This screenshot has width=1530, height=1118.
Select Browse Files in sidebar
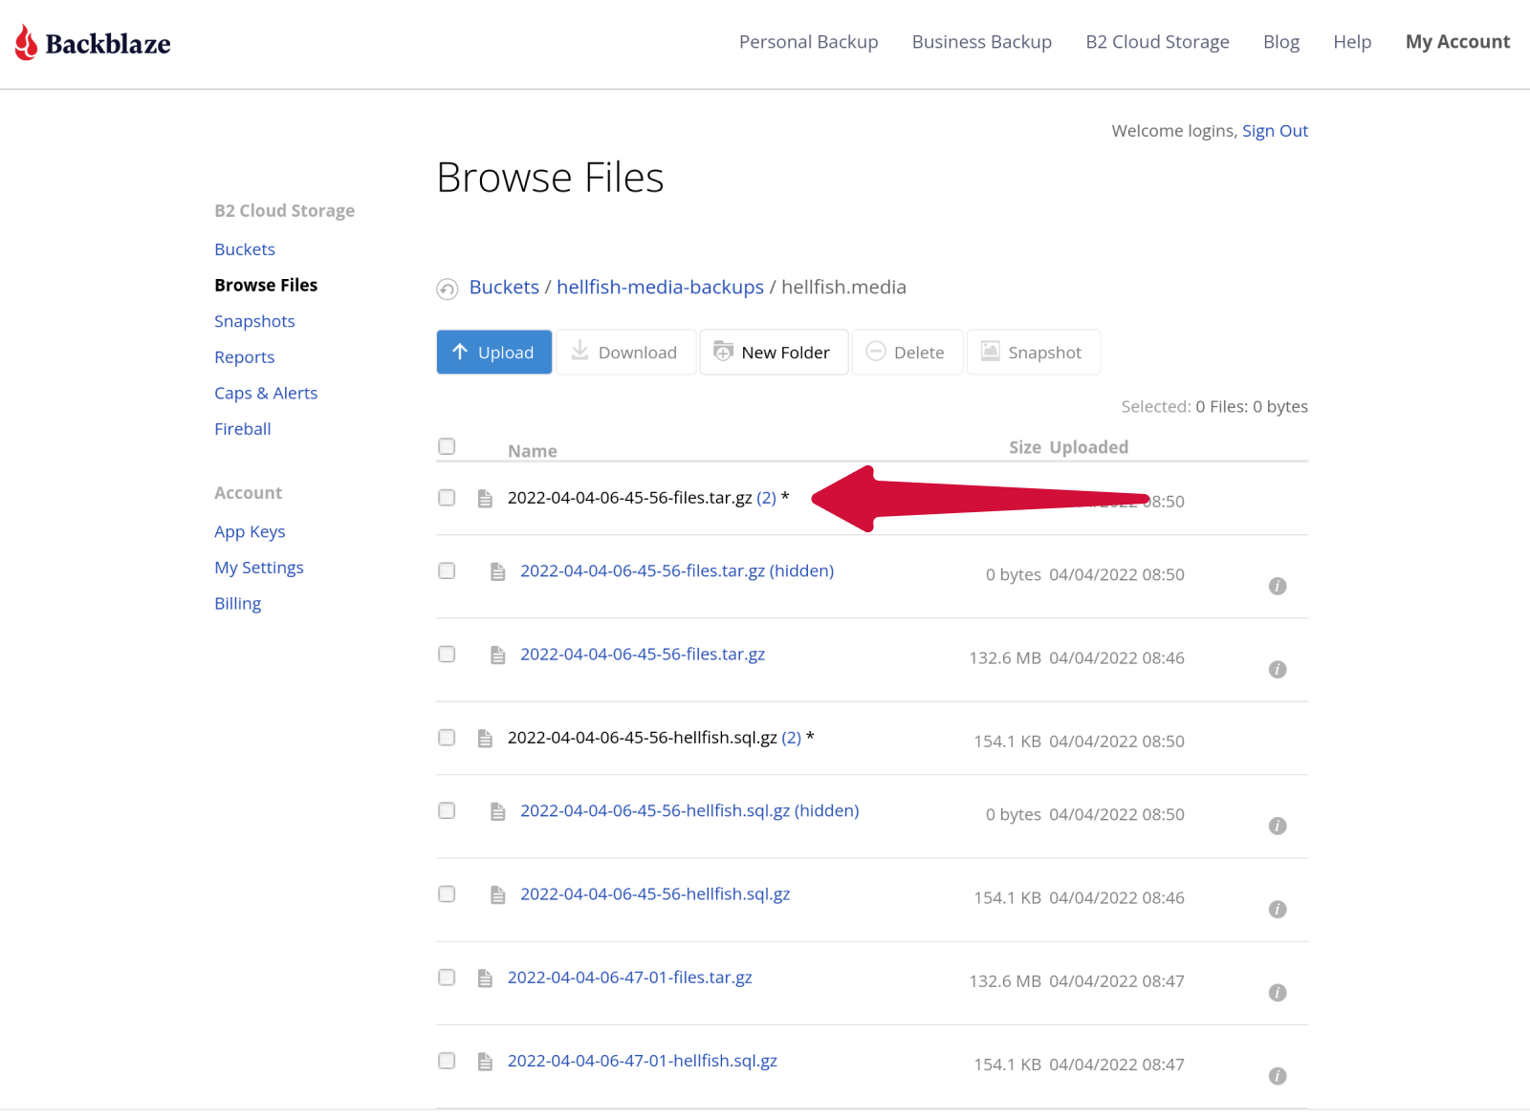coord(266,285)
